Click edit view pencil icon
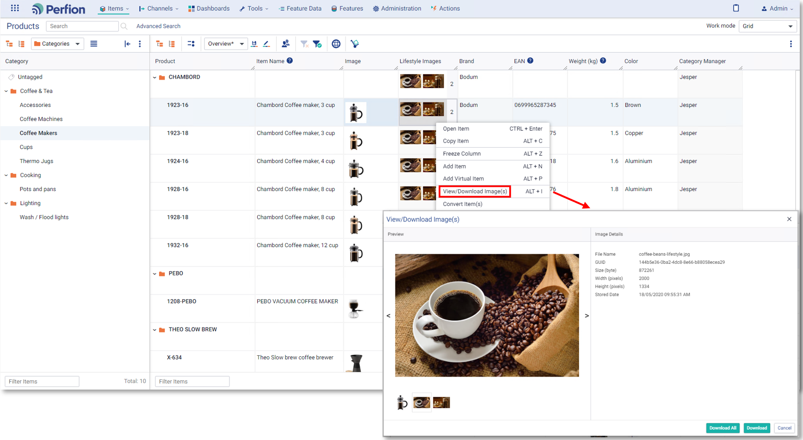The image size is (803, 440). click(x=266, y=44)
